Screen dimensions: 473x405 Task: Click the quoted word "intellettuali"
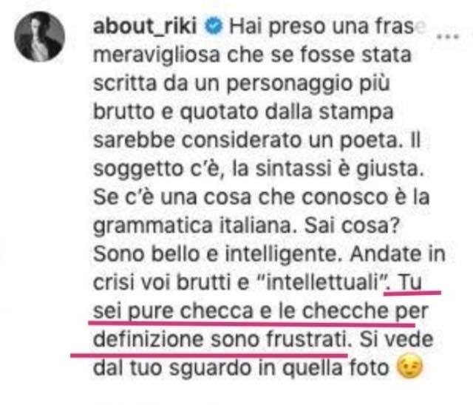[322, 282]
